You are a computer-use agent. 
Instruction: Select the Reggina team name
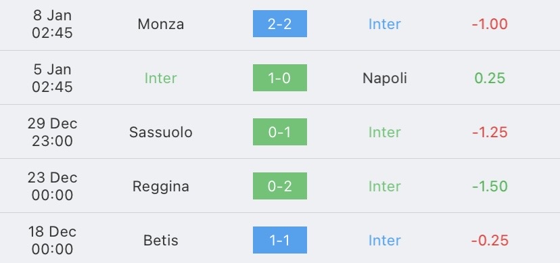161,187
